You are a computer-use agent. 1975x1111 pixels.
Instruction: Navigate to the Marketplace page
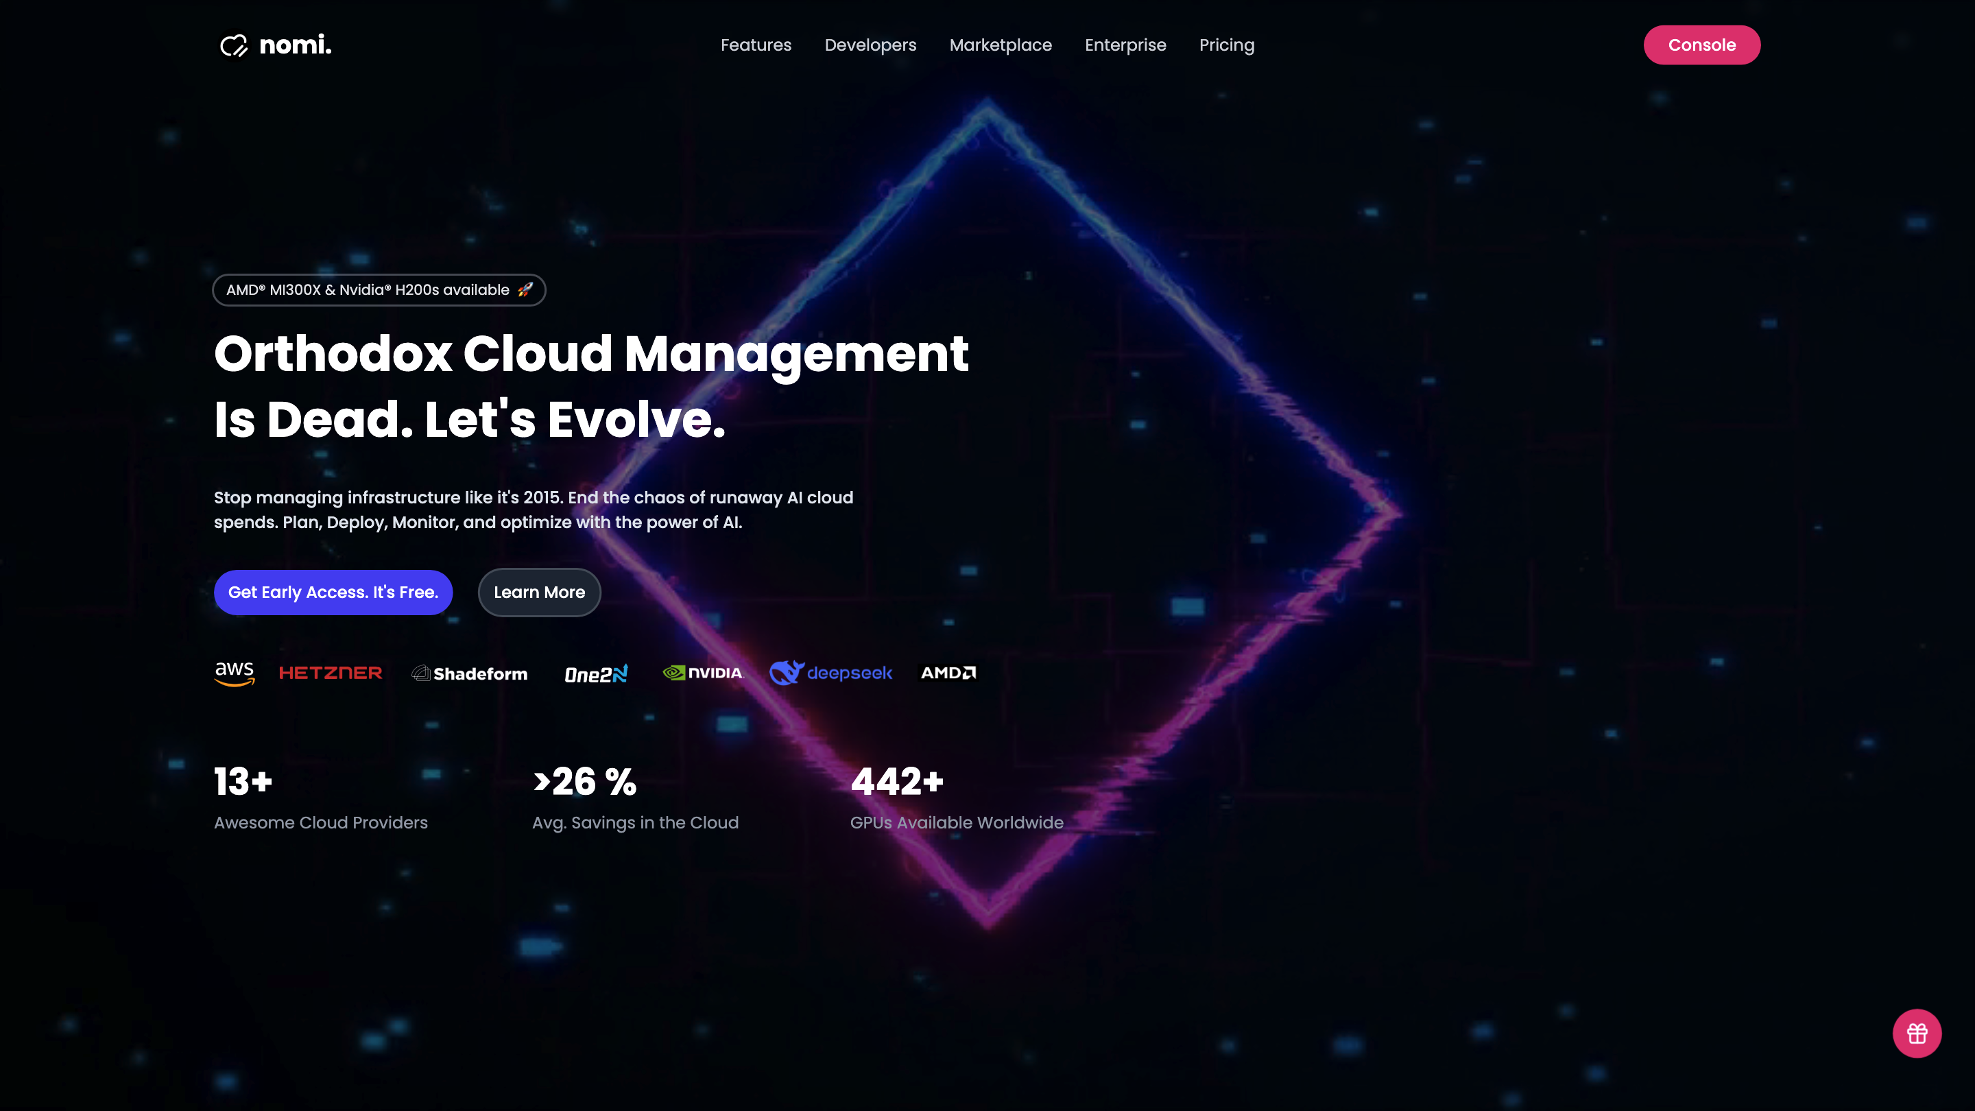1001,45
